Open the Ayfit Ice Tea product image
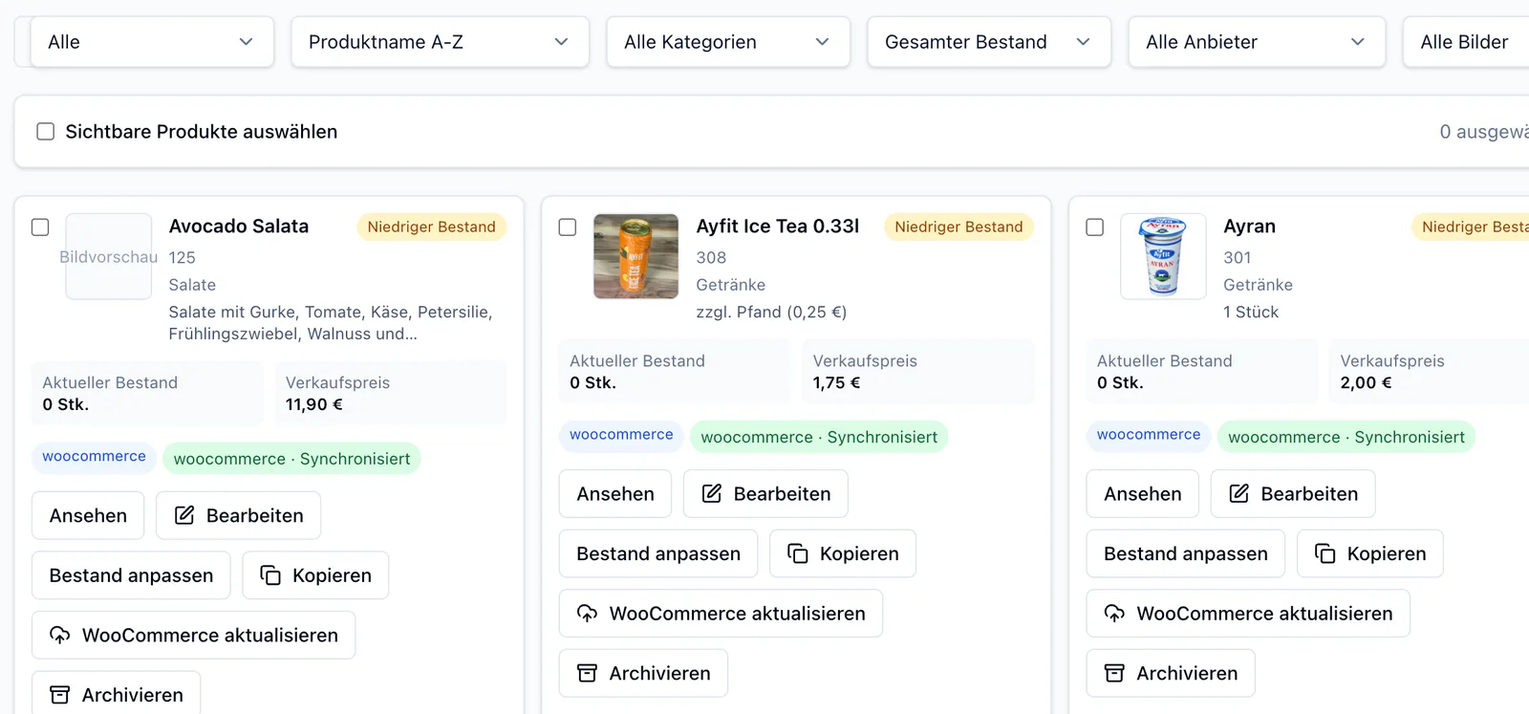 point(635,256)
